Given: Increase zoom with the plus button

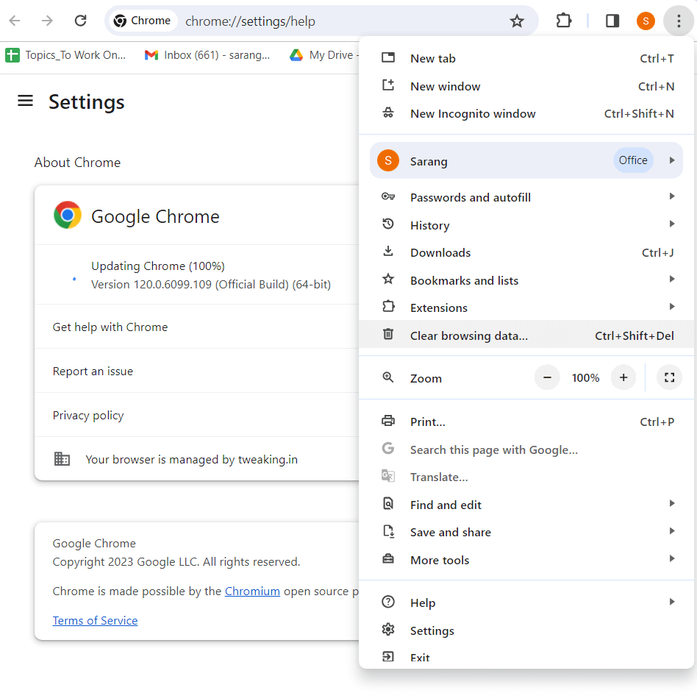Looking at the screenshot, I should click(623, 377).
